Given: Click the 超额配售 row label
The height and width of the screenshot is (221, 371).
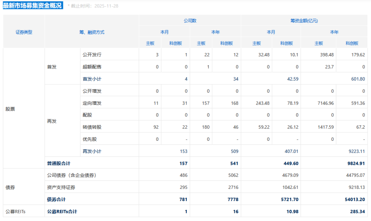Looking at the screenshot, I should pyautogui.click(x=92, y=67).
